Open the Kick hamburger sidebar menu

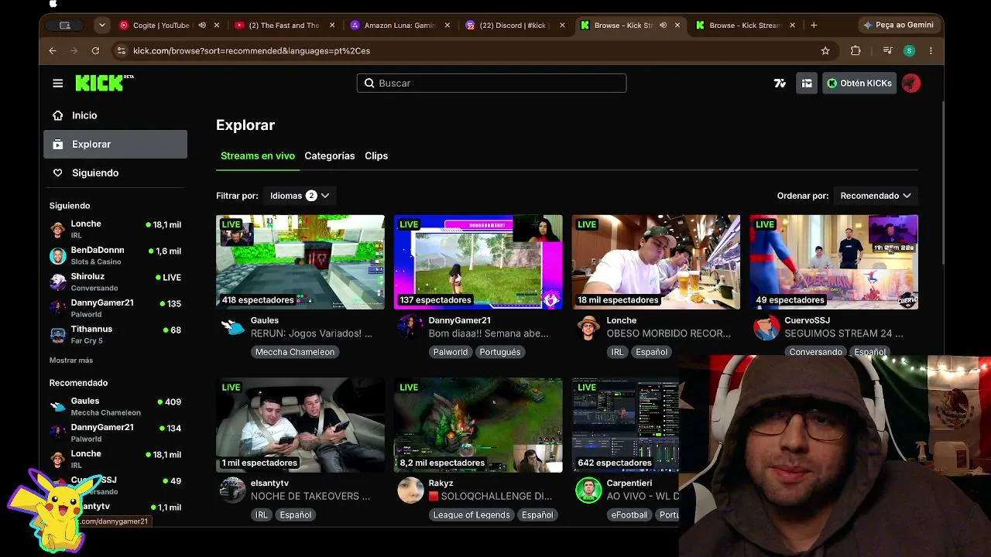(x=58, y=84)
